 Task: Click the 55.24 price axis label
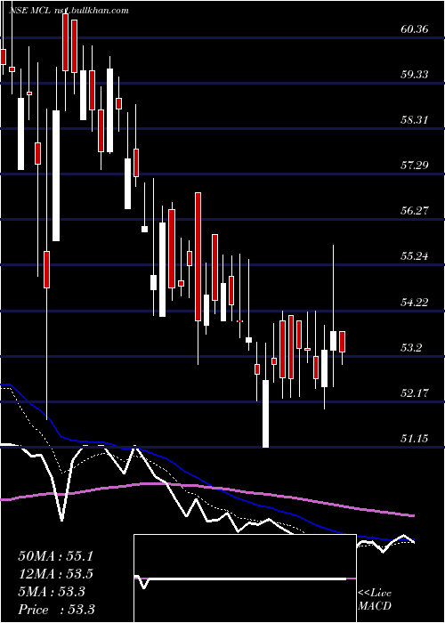coord(415,256)
